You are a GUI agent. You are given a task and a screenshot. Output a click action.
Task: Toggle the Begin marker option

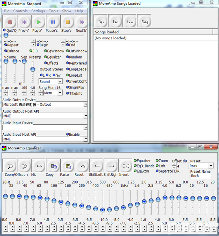(43, 45)
